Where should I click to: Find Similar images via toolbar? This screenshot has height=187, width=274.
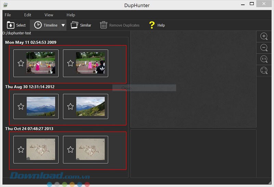75,25
